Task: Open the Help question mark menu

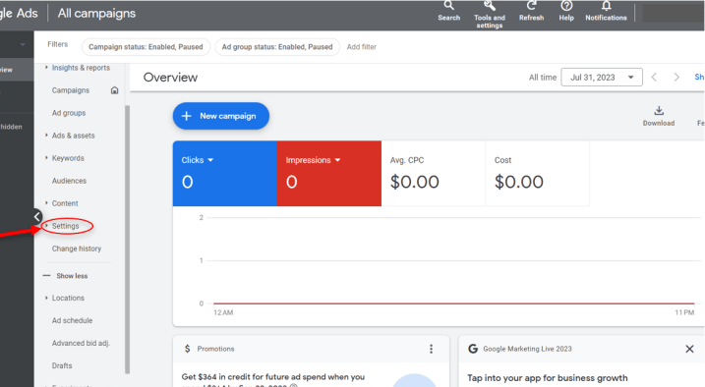Action: pos(566,11)
